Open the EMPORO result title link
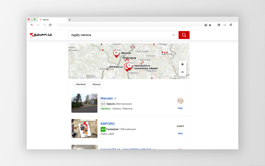The width and height of the screenshot is (265, 166). click(x=108, y=124)
